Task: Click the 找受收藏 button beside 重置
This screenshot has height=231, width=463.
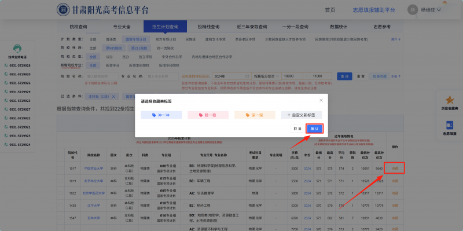Action: click(x=380, y=76)
